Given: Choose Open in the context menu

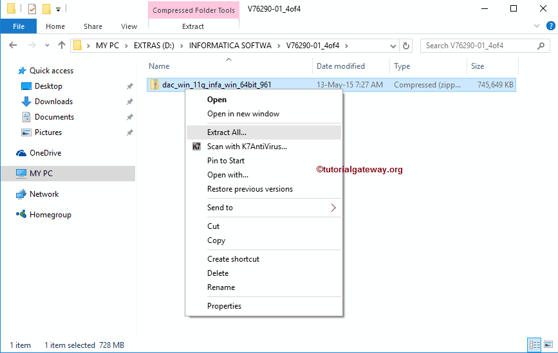Looking at the screenshot, I should (x=263, y=100).
